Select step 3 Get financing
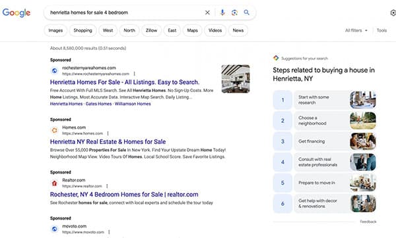The image size is (396, 238). point(325,141)
